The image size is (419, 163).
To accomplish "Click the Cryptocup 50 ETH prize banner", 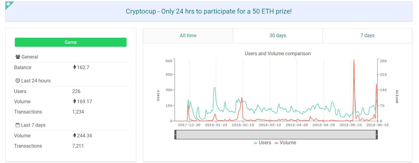I will coord(209,11).
